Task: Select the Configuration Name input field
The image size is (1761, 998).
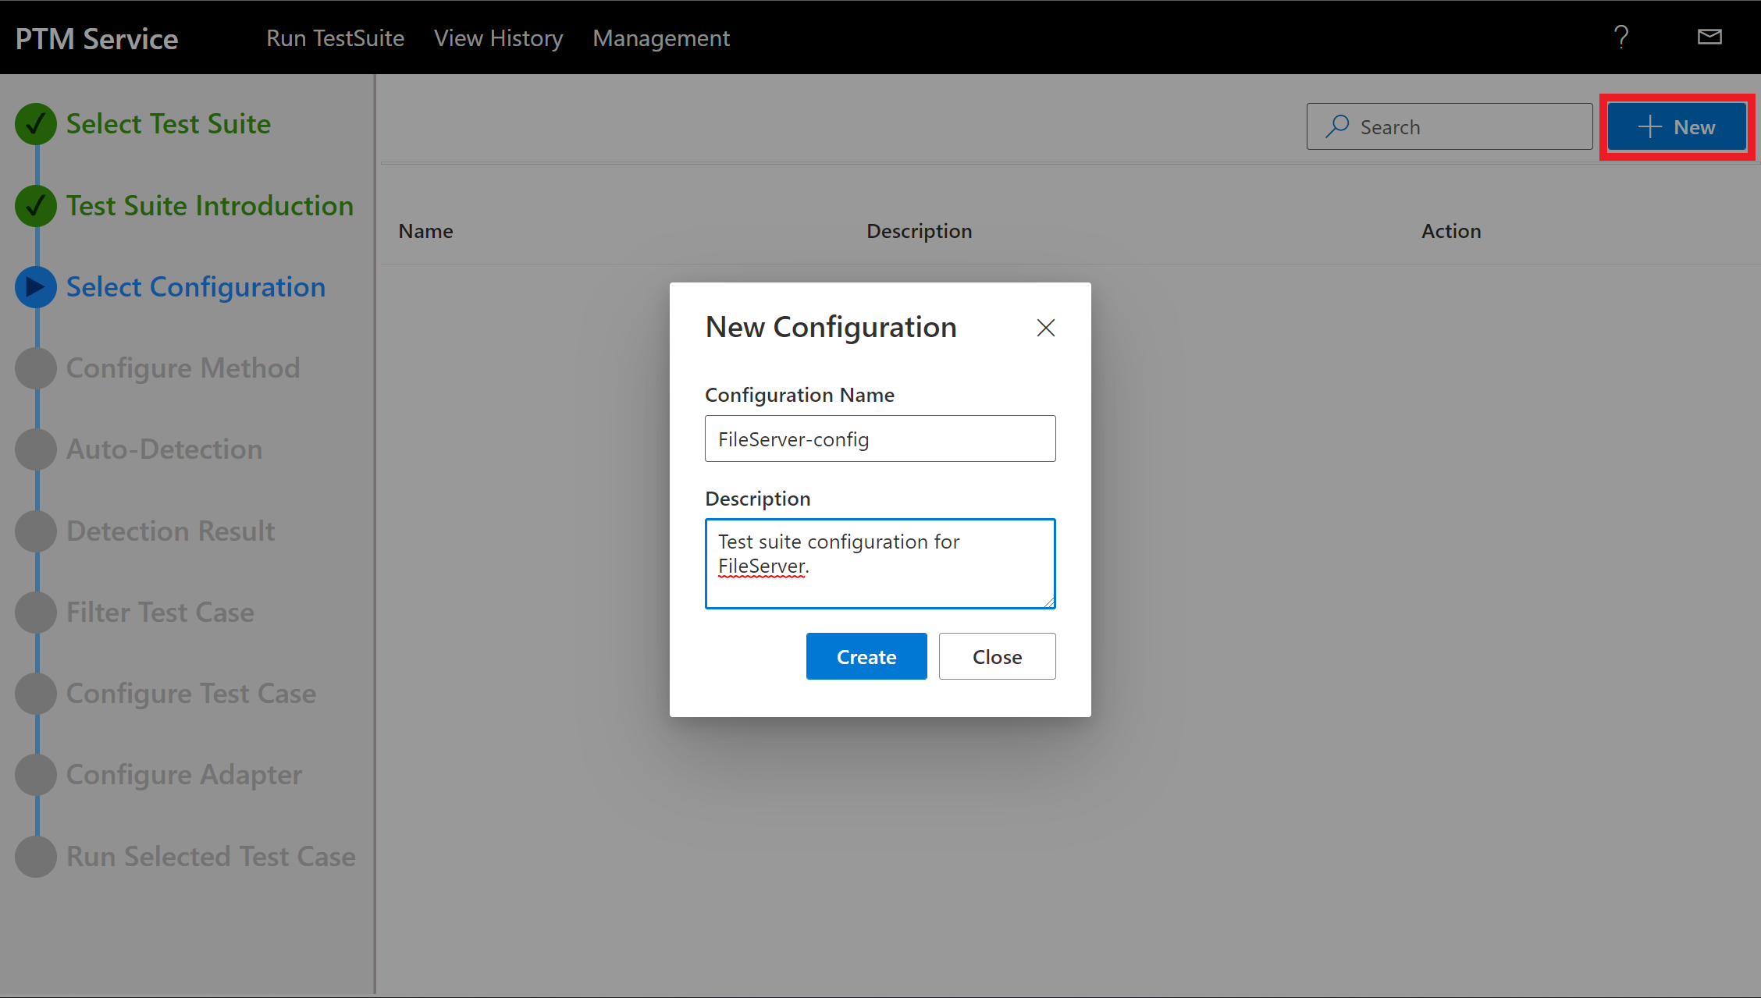Action: coord(879,438)
